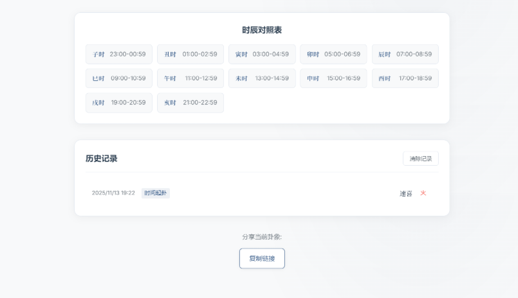Select the 丑时 01:00-02:59 card
Screen dimensions: 518x298
point(190,54)
